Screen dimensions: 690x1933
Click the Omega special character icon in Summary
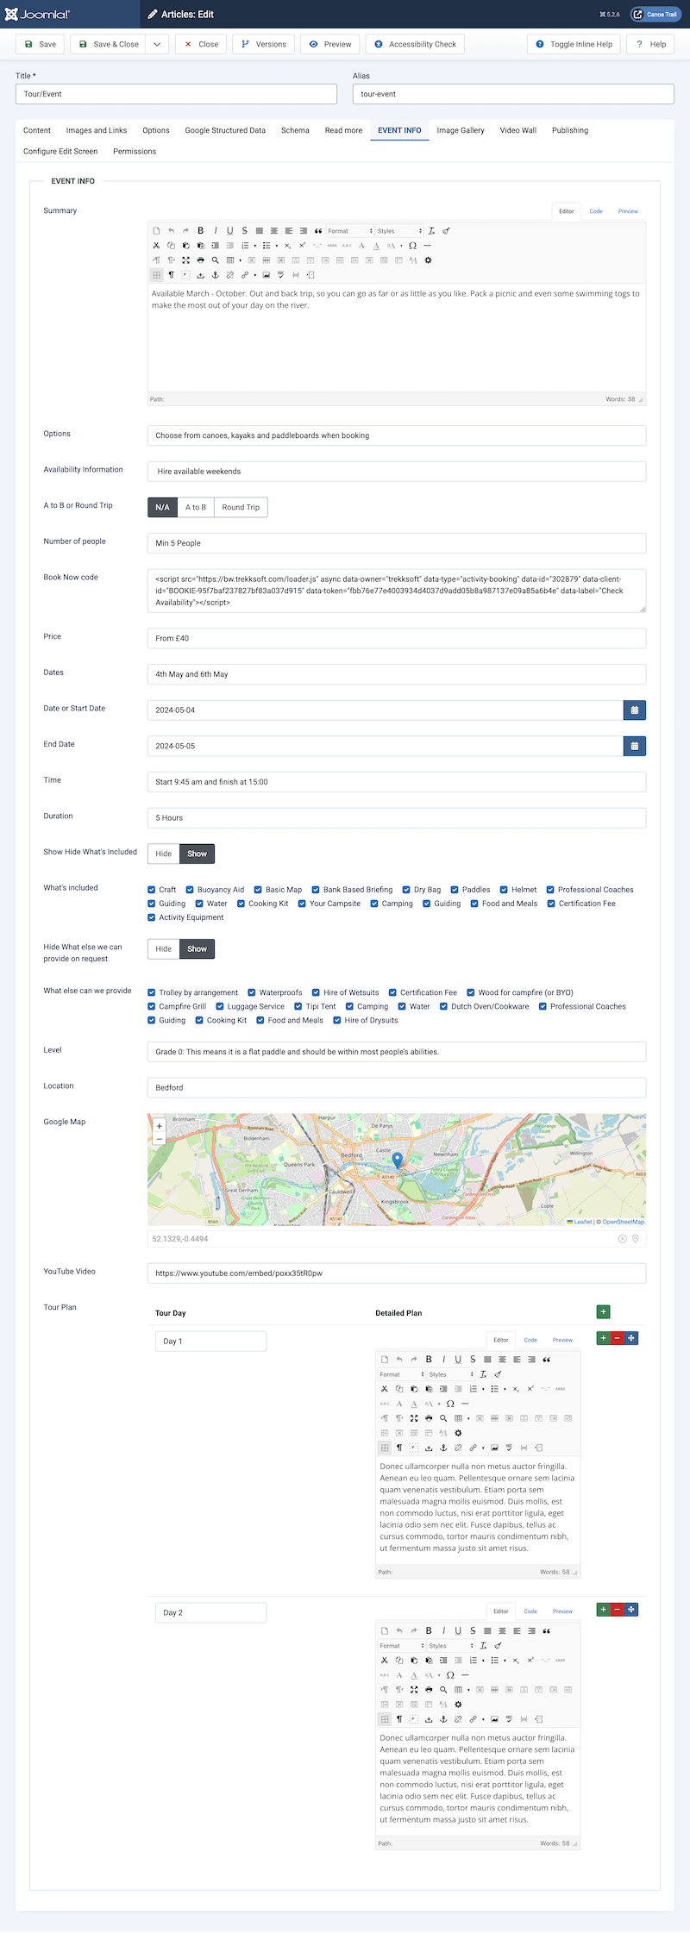click(x=412, y=246)
